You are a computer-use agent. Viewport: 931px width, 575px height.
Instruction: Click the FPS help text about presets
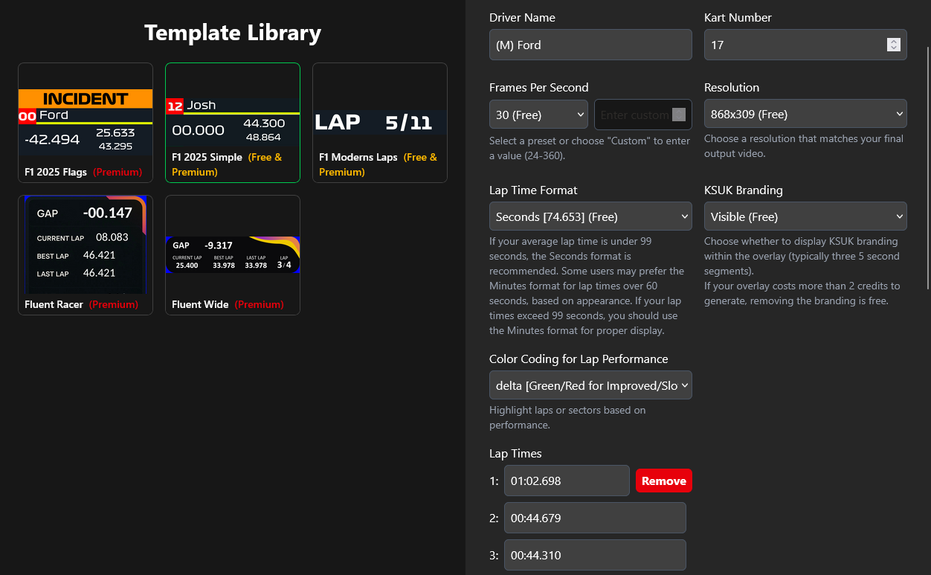click(590, 147)
